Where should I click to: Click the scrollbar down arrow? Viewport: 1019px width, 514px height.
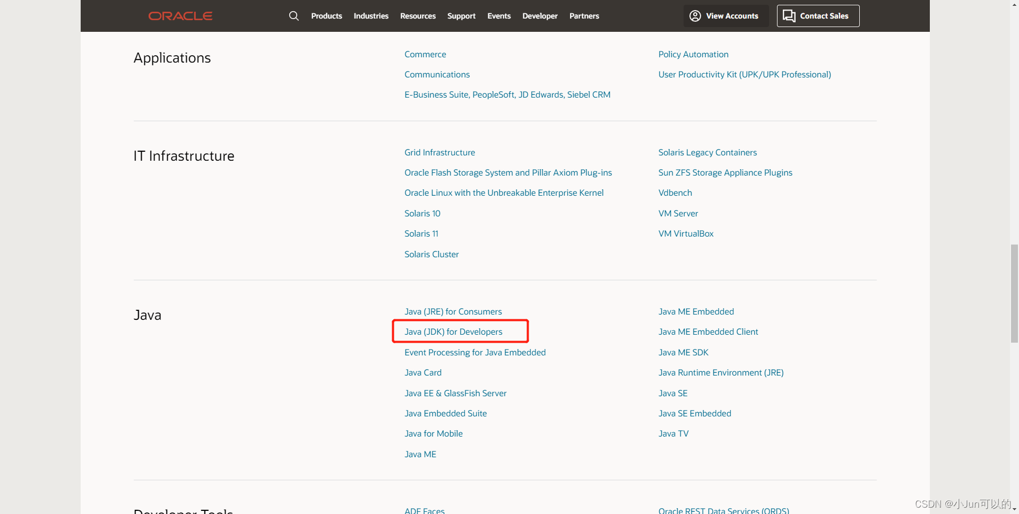click(x=1014, y=510)
